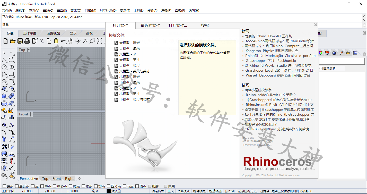Toggle 智慧轨迹 in status bar
This screenshot has width=367, height=194.
point(215,191)
